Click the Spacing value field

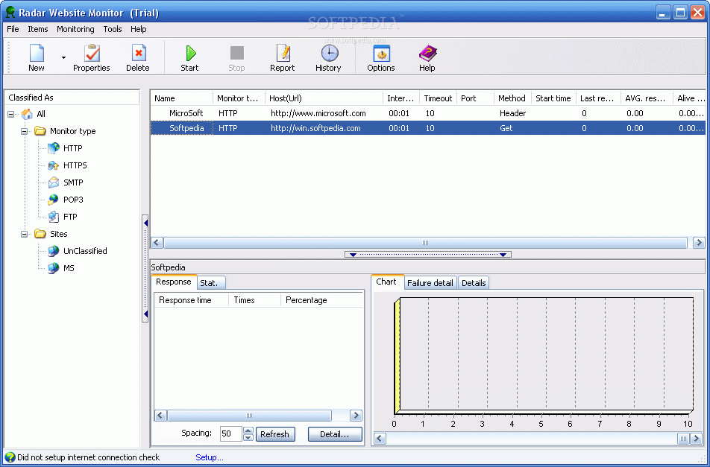tap(231, 434)
